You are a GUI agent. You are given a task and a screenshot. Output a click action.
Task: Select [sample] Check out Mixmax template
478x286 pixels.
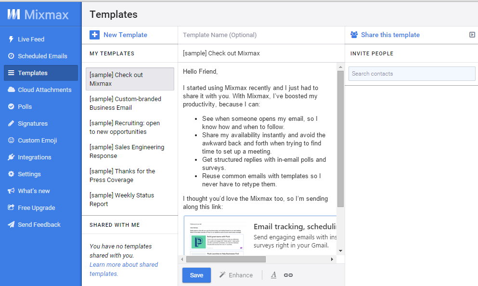(x=130, y=79)
